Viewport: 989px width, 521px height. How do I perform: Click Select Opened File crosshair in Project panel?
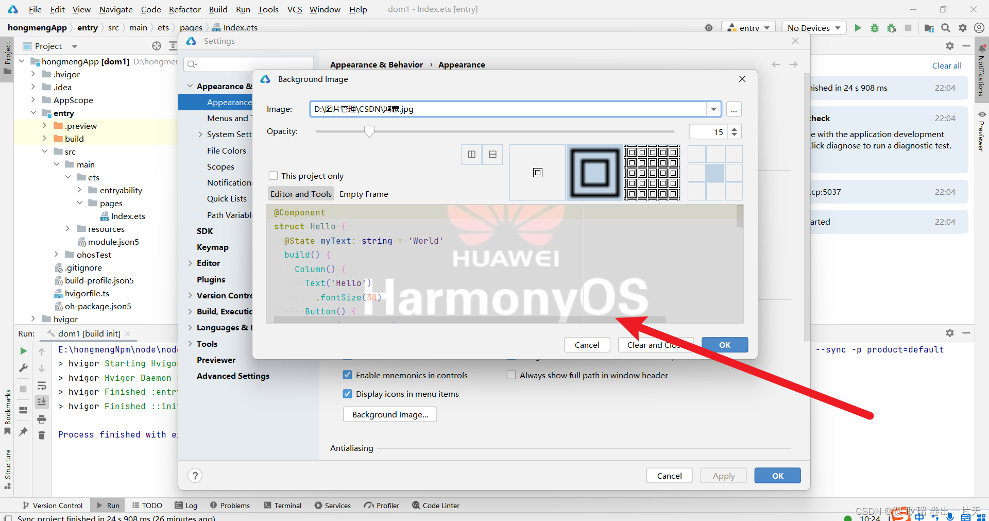157,46
